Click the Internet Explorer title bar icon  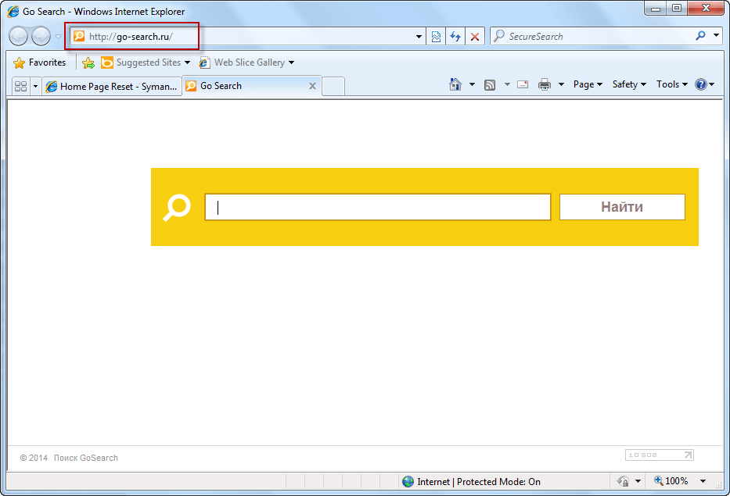click(13, 11)
